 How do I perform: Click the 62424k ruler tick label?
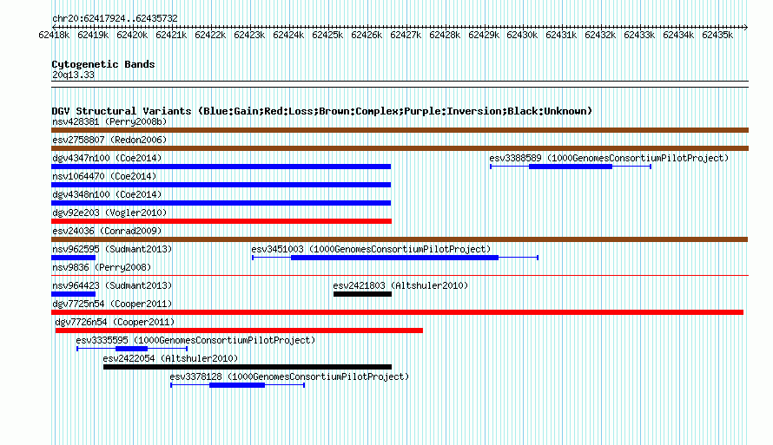pyautogui.click(x=288, y=35)
